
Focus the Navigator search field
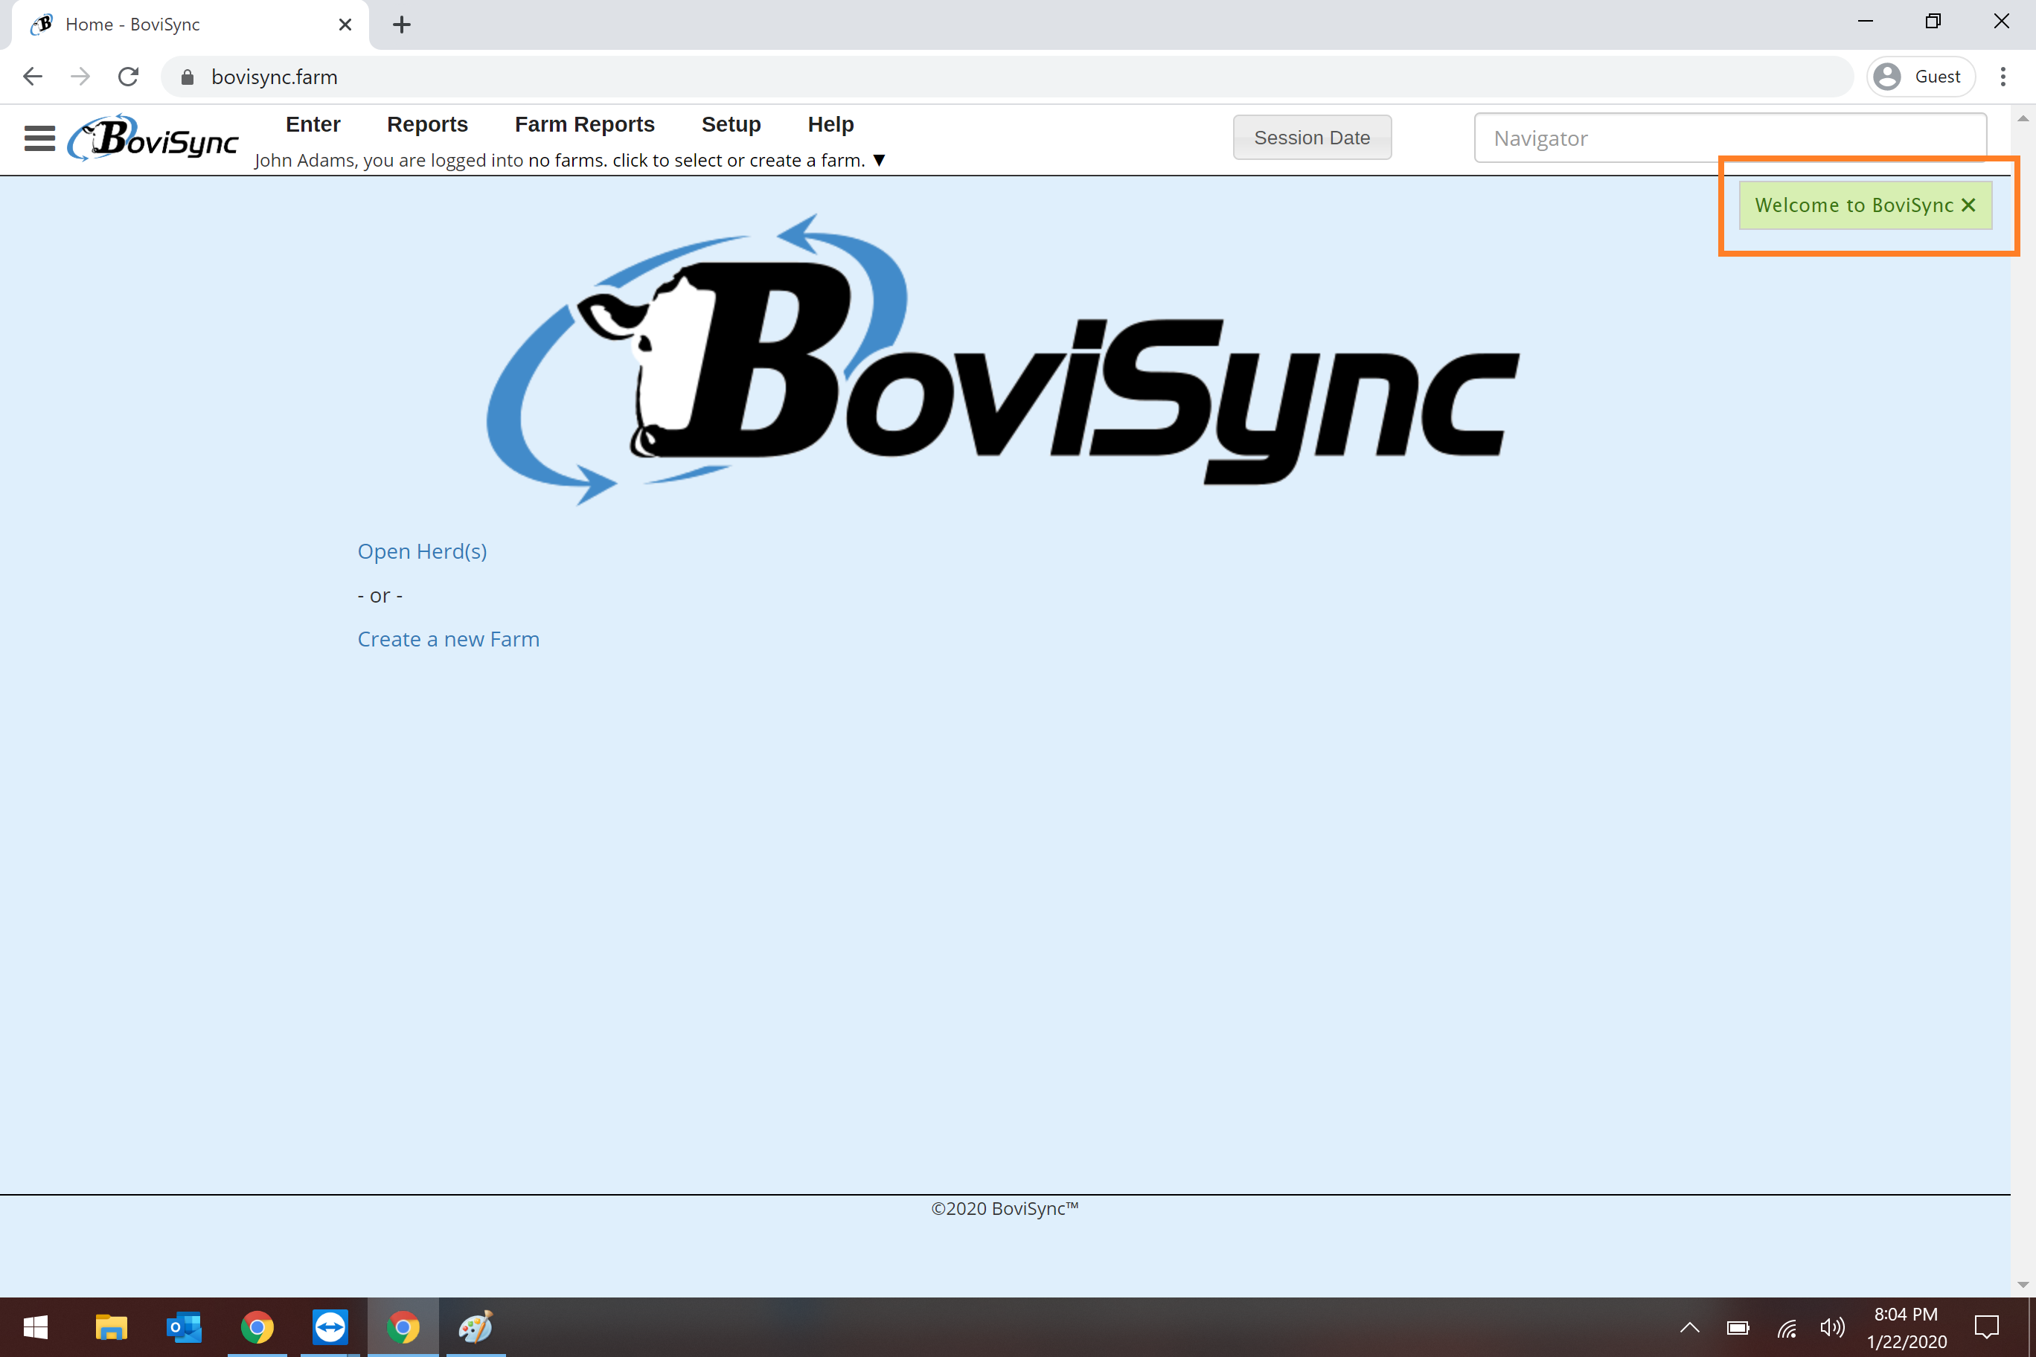tap(1729, 138)
